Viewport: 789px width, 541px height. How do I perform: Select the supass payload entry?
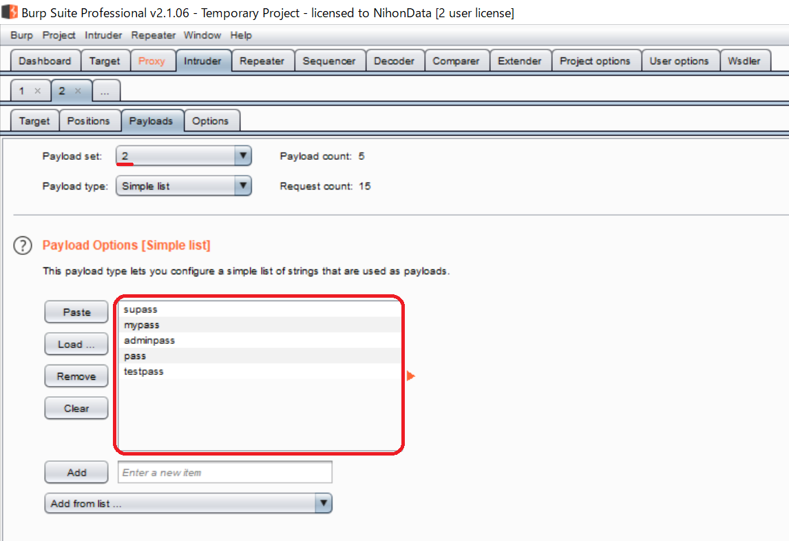pos(260,309)
